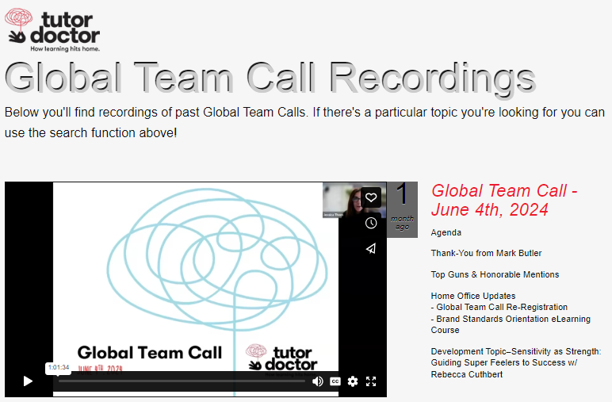This screenshot has height=402, width=612.
Task: Toggle closed captions CC button
Action: (x=335, y=381)
